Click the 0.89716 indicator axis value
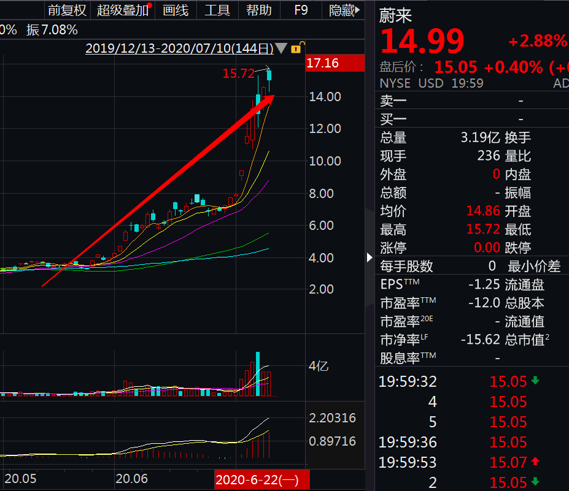The width and height of the screenshot is (569, 491). [333, 441]
